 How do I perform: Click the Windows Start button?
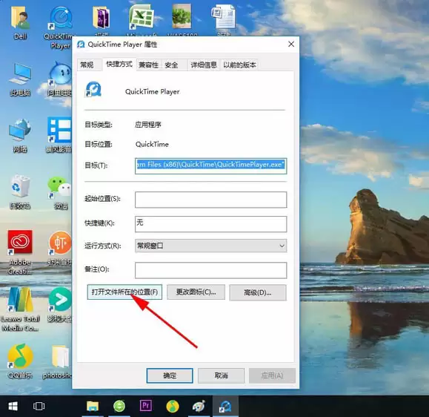[13, 406]
